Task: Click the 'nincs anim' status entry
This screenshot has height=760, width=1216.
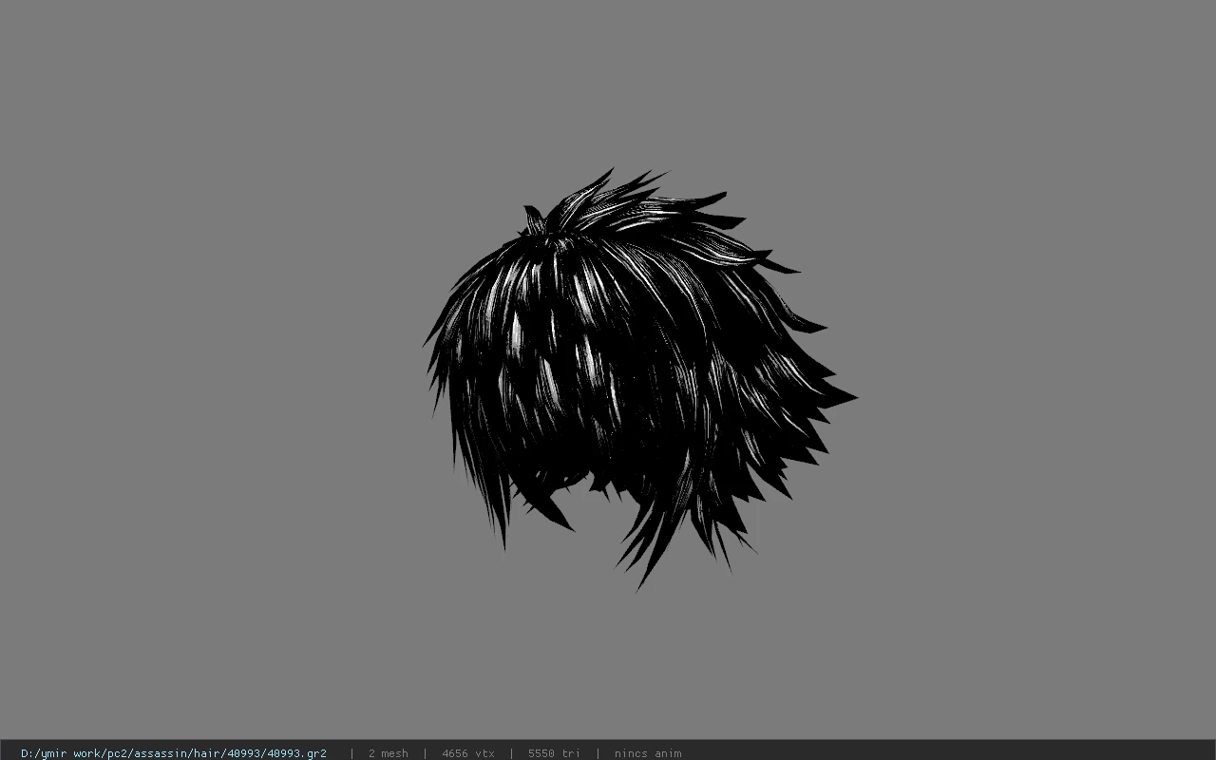Action: pos(648,753)
